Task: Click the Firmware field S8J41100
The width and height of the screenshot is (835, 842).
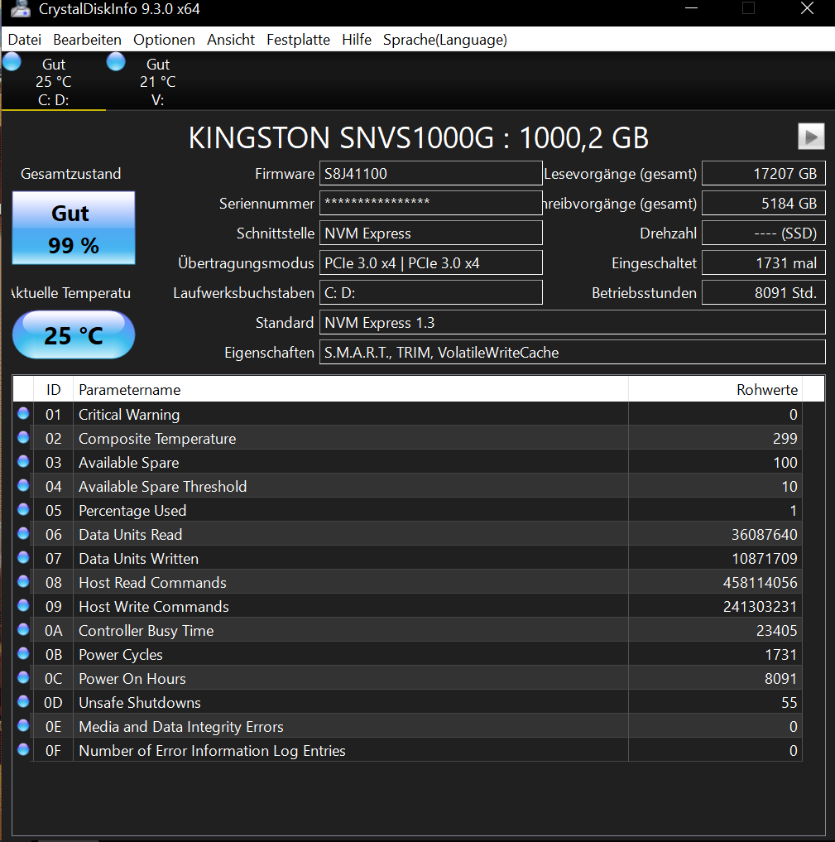Action: click(430, 173)
